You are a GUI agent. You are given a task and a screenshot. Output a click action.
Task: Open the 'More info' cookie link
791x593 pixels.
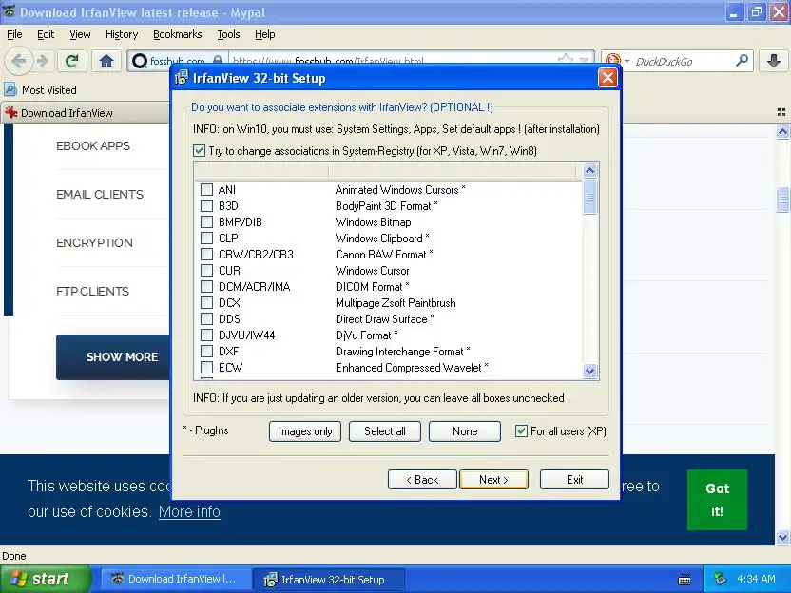coord(189,511)
